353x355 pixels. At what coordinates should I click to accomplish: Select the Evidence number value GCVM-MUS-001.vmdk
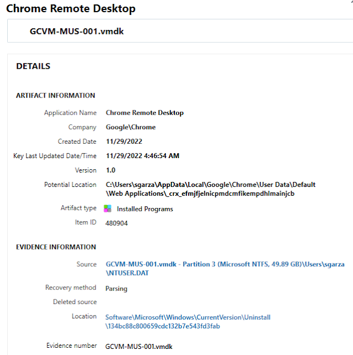coord(139,347)
